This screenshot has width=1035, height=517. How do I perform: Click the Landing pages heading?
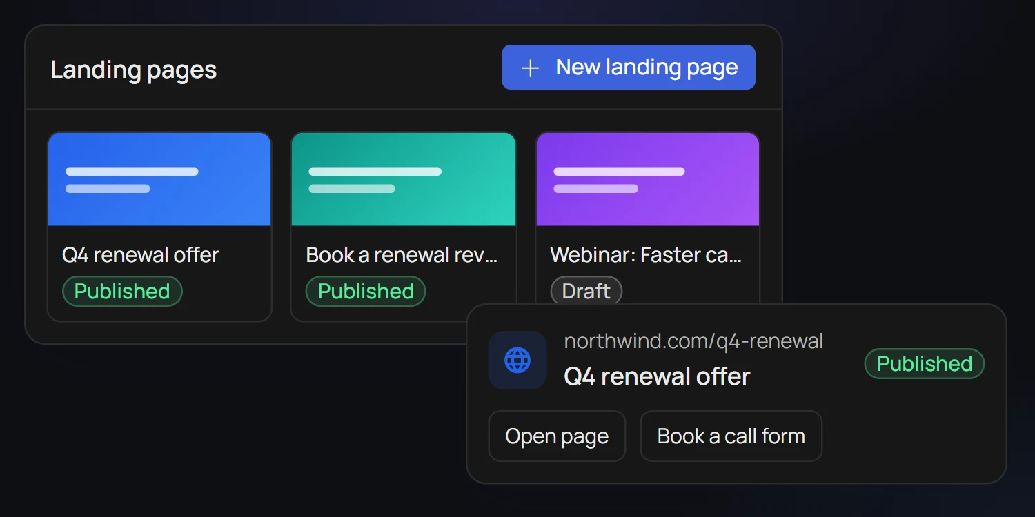134,70
